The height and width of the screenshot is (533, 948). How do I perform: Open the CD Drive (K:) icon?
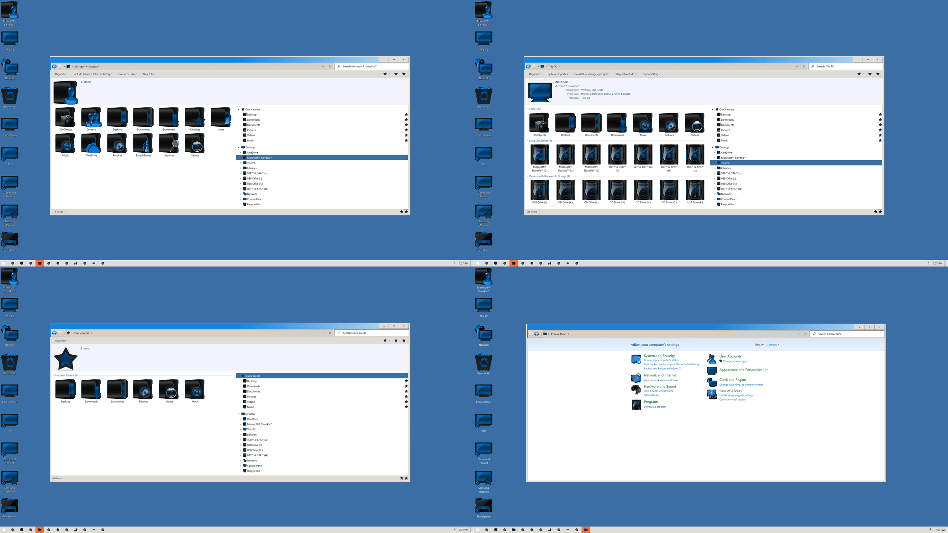[565, 190]
